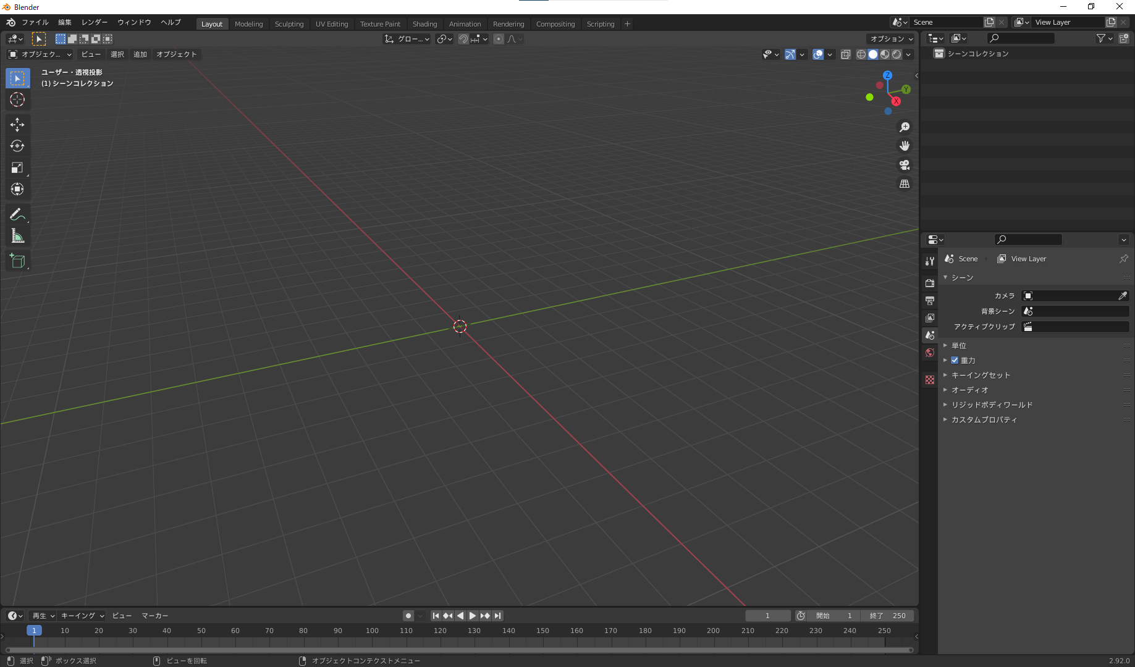Viewport: 1135px width, 667px height.
Task: Choose the Move tool
Action: click(x=17, y=125)
